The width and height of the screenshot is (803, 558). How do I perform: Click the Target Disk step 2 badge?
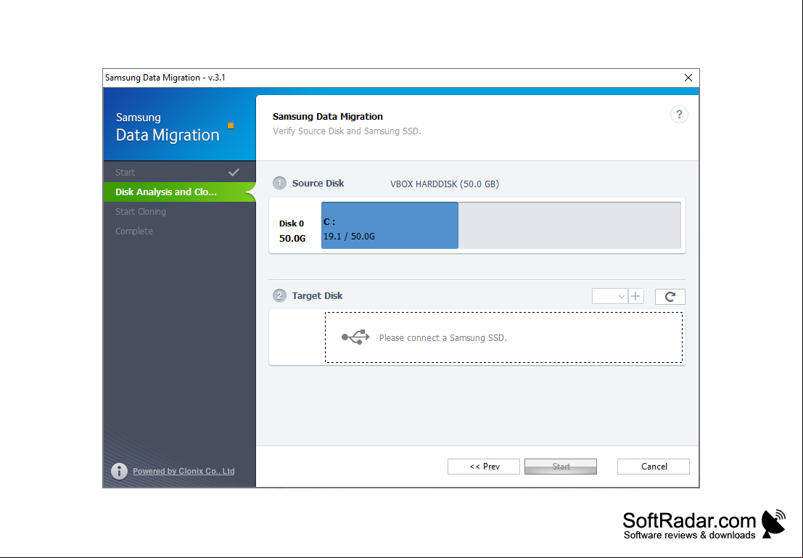[279, 295]
